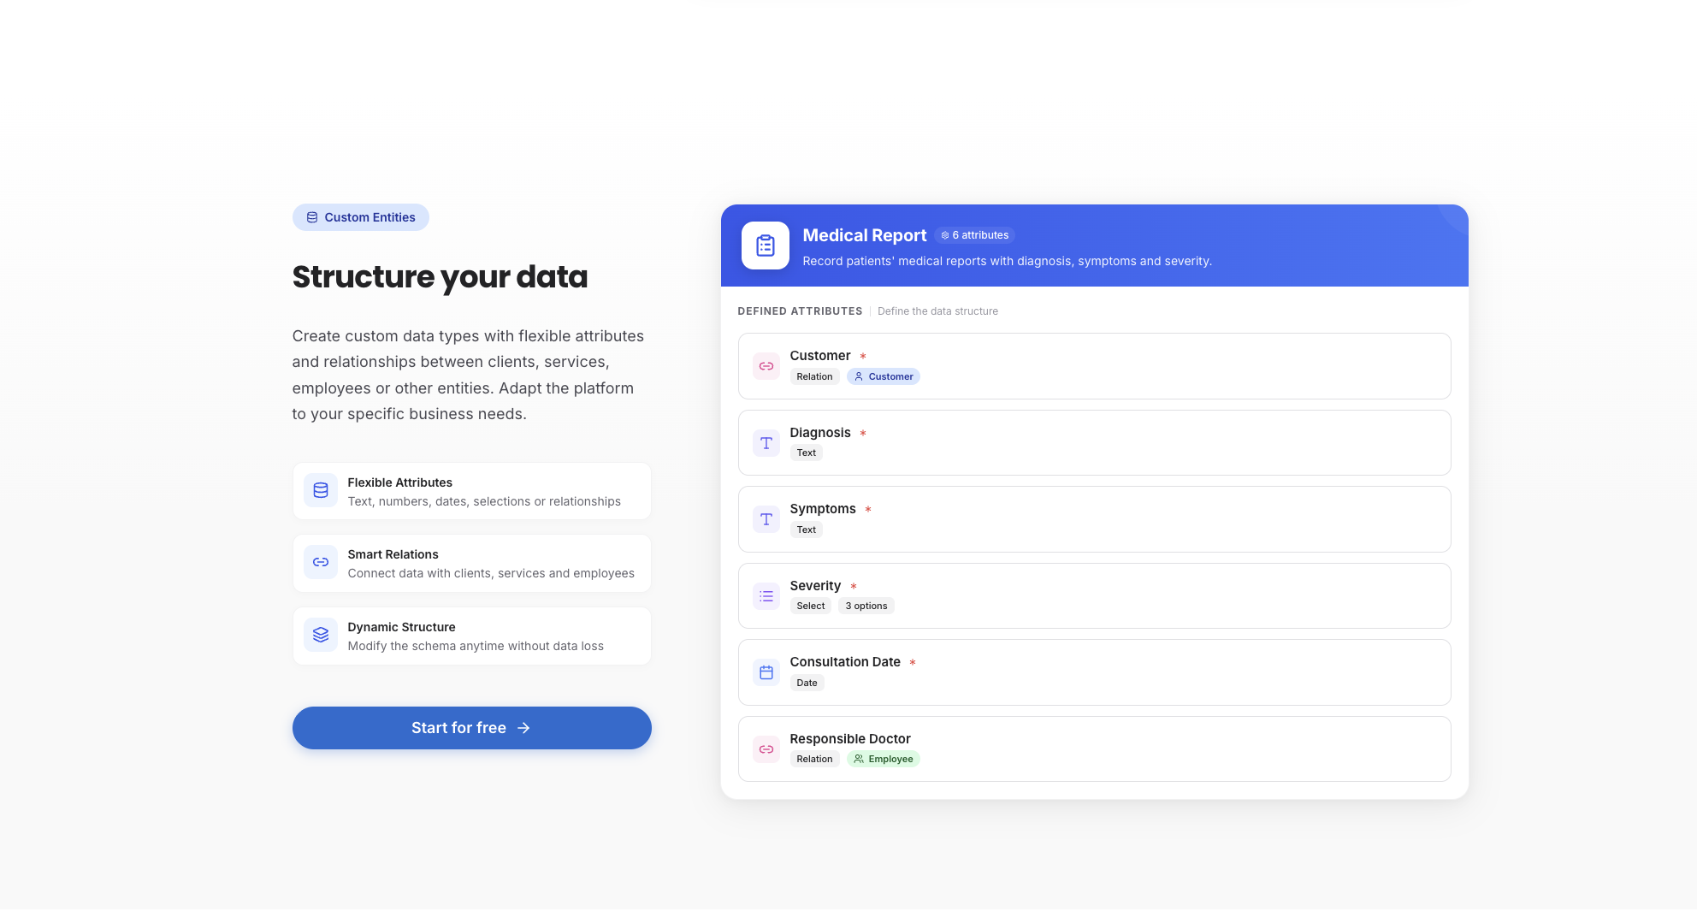The height and width of the screenshot is (923, 1697).
Task: Select the Customer relation link icon
Action: pos(766,366)
